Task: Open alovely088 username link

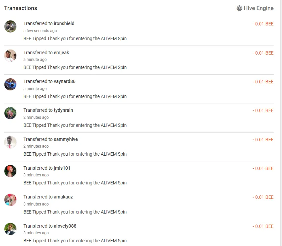Action: [65, 226]
